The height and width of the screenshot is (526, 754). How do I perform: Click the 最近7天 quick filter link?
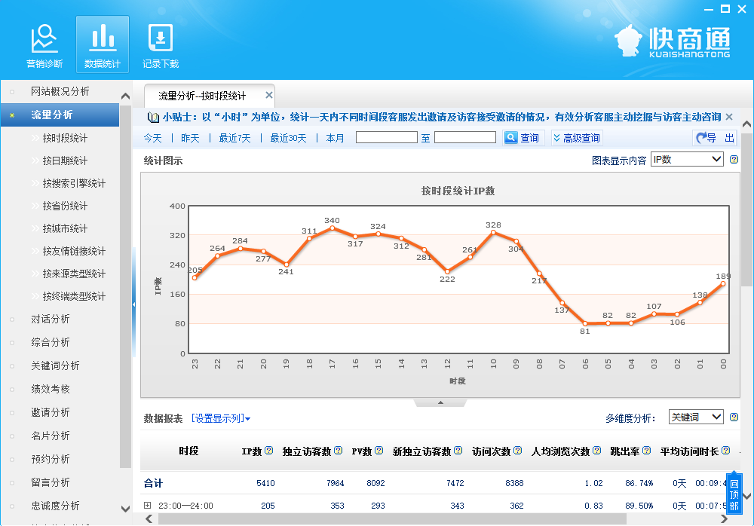coord(234,138)
